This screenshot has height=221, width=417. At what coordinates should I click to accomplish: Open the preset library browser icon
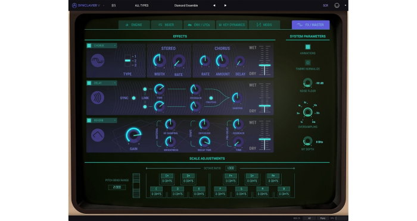click(114, 5)
